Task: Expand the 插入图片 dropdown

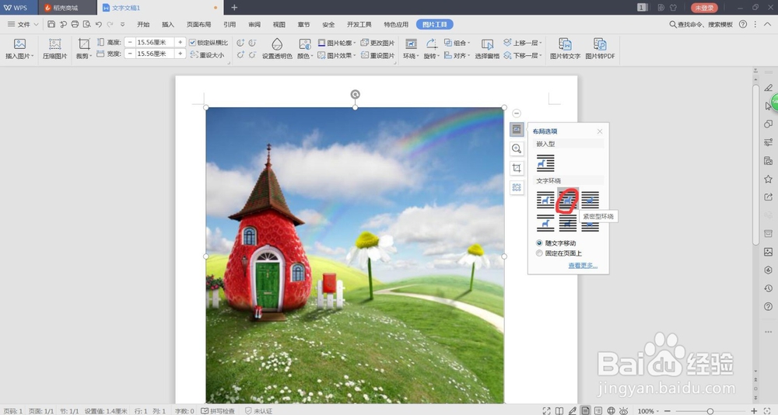Action: tap(20, 56)
